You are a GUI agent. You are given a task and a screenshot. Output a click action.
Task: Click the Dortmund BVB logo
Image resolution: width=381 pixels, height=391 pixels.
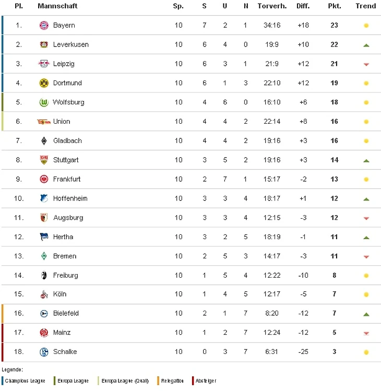pos(44,83)
